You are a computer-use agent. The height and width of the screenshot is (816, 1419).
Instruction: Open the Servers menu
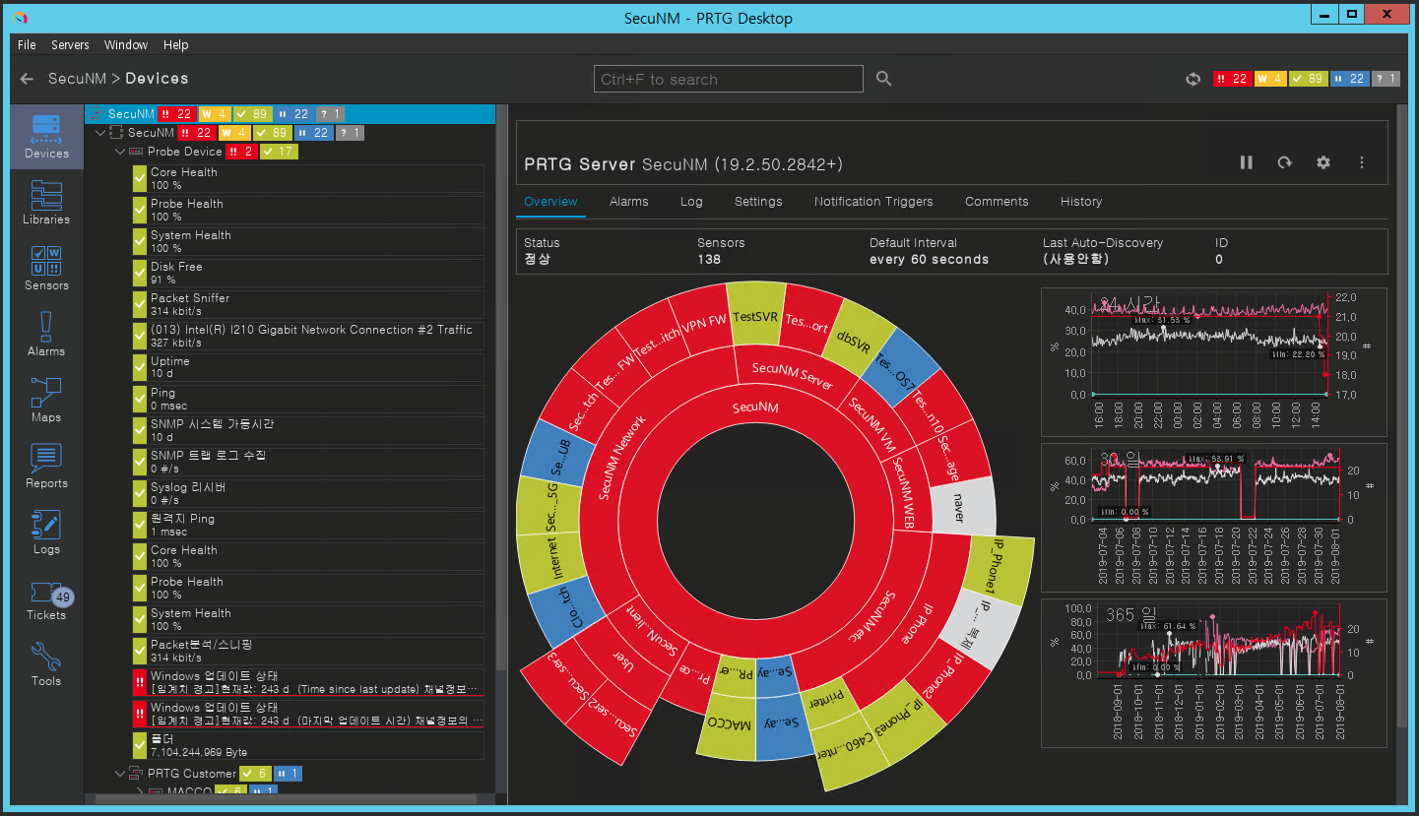[70, 44]
